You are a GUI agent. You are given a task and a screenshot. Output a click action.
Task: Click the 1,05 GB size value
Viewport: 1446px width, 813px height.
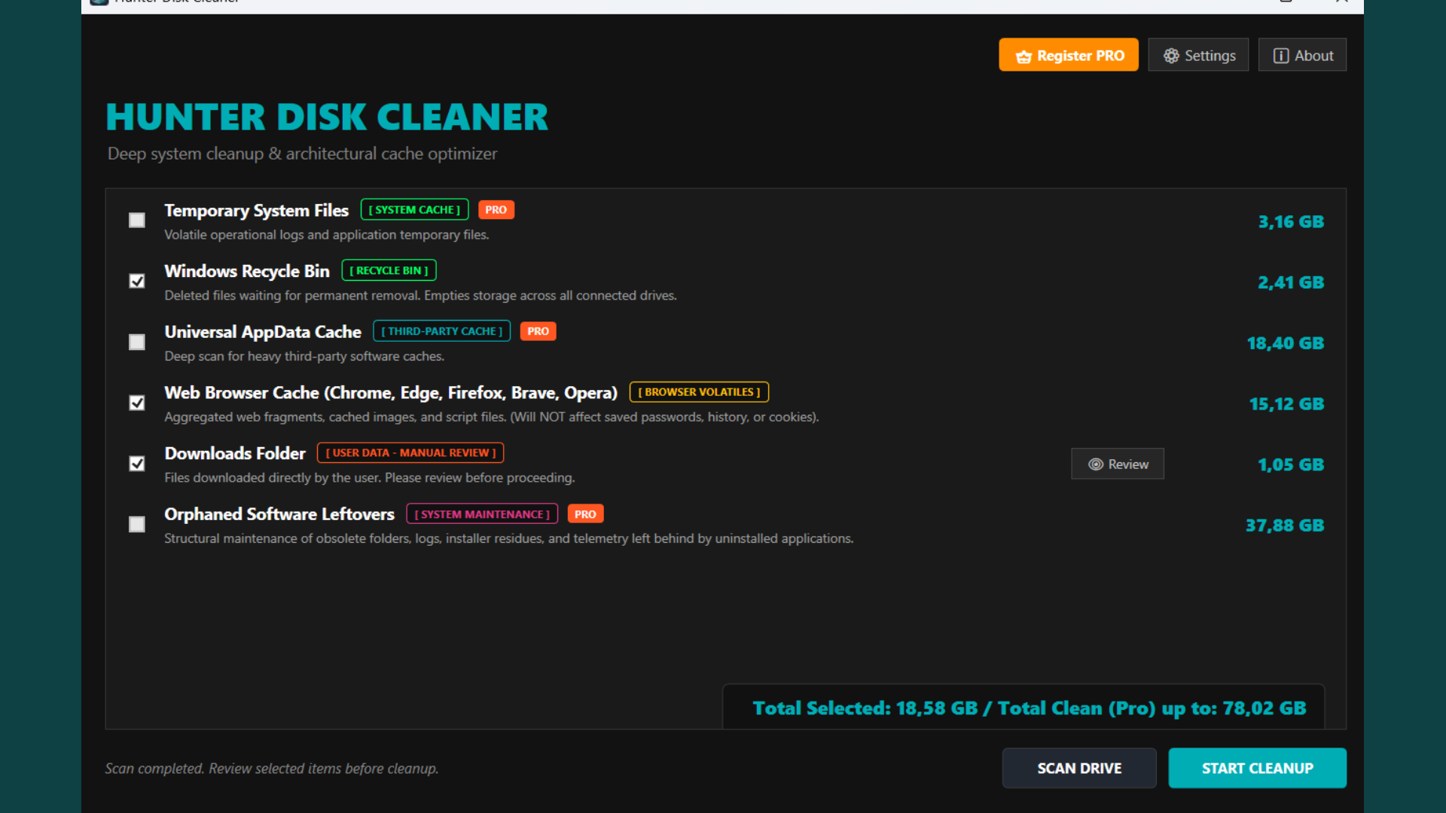pos(1291,465)
